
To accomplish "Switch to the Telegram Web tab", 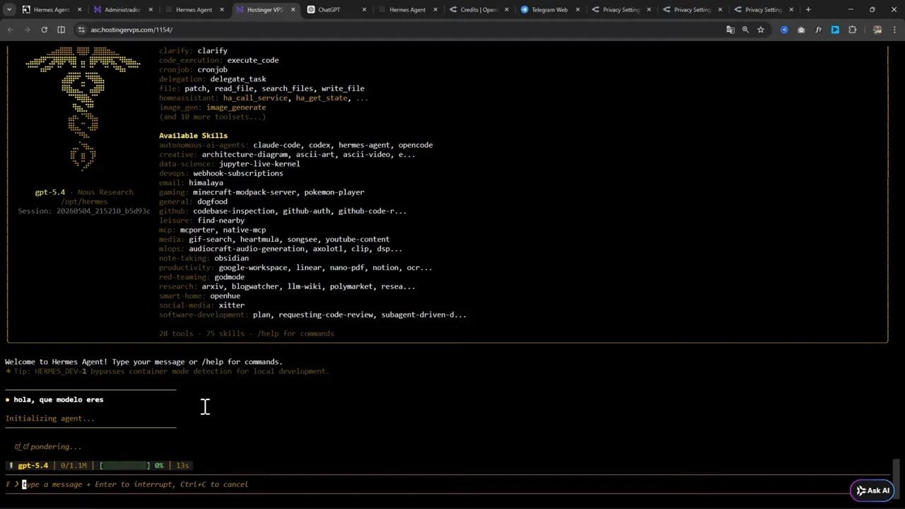I will pos(549,10).
